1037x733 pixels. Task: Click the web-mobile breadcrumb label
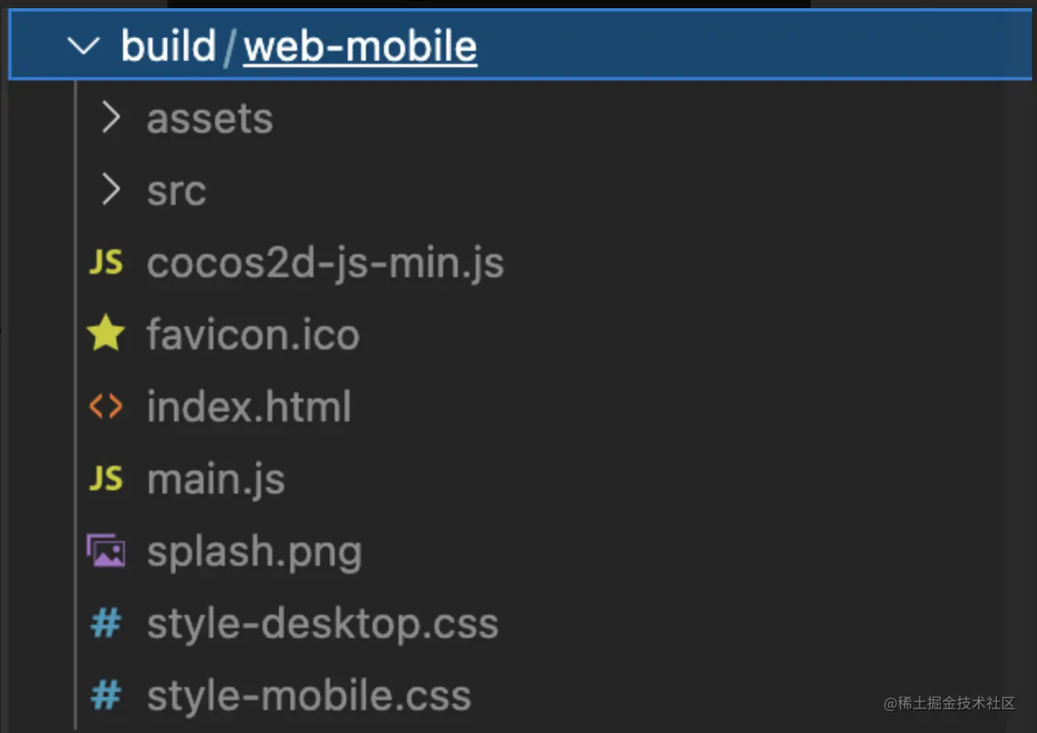click(359, 47)
